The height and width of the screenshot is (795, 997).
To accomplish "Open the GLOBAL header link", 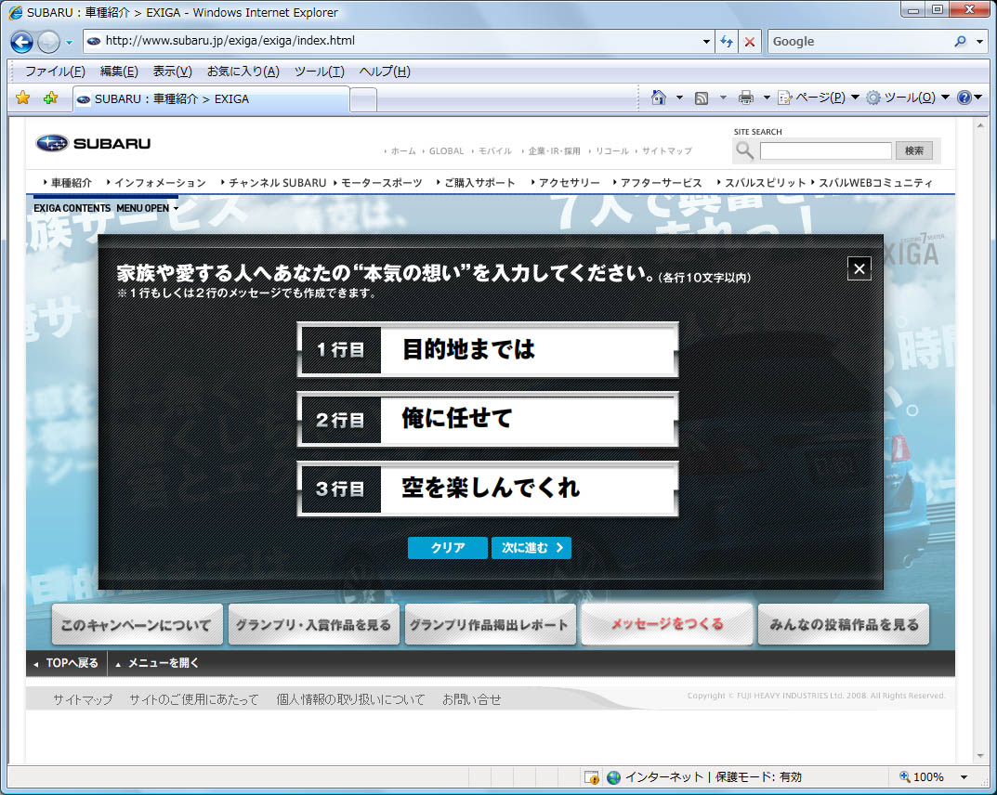I will (446, 151).
